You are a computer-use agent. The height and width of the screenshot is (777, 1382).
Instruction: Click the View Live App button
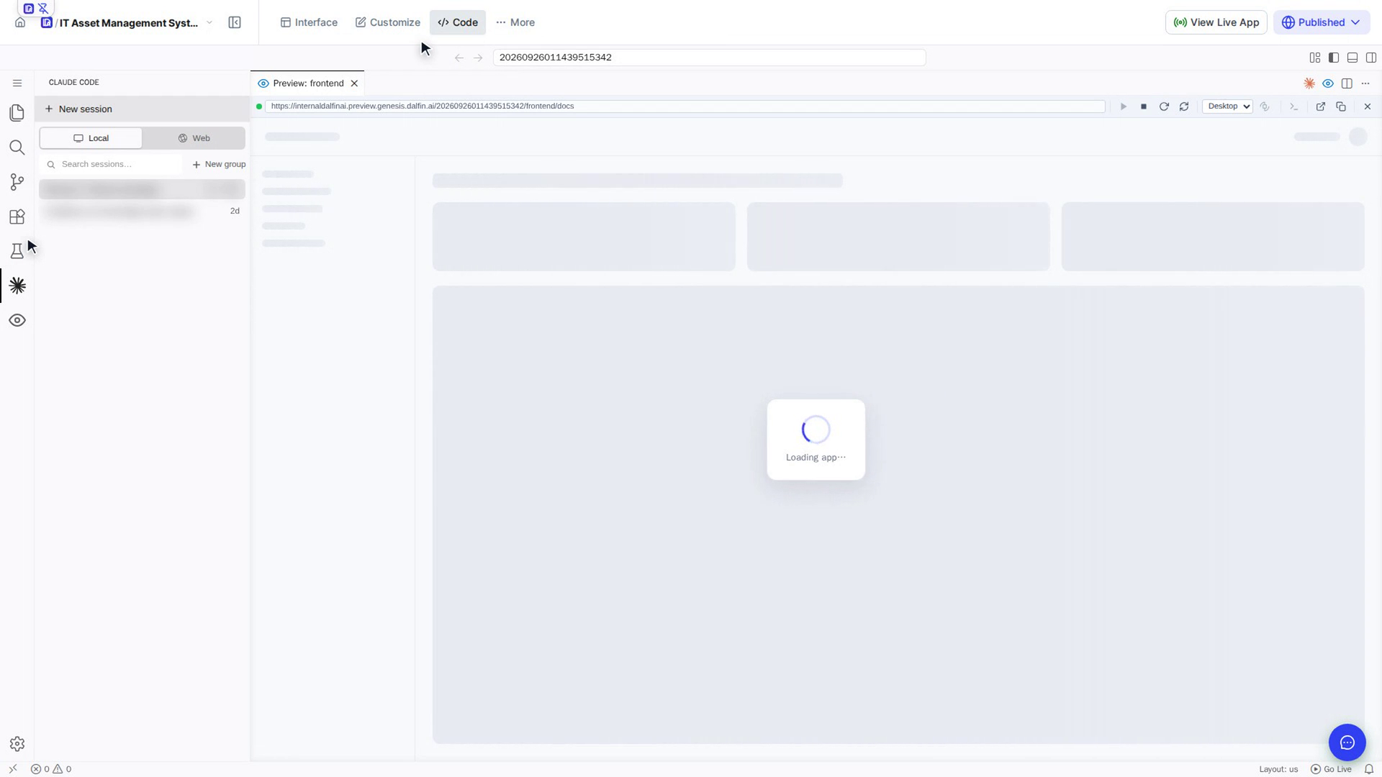(1216, 22)
